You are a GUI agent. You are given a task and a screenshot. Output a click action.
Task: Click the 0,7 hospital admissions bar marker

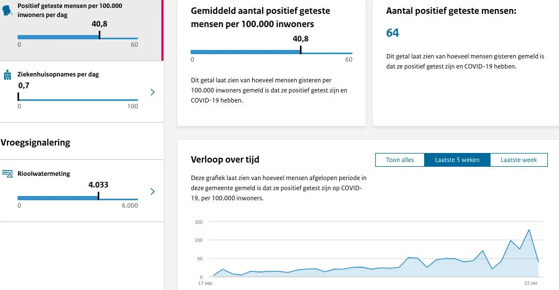(18, 97)
